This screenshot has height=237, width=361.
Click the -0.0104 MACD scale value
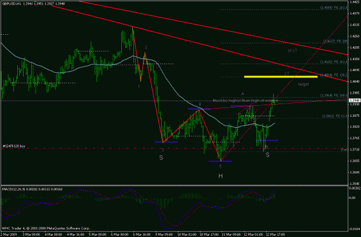tap(355, 229)
